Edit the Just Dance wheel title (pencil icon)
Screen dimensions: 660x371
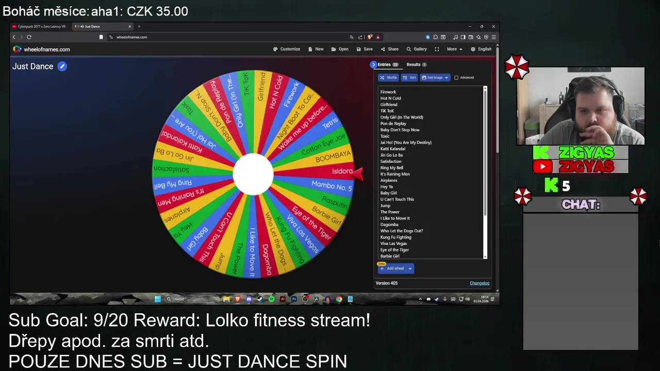(x=62, y=66)
